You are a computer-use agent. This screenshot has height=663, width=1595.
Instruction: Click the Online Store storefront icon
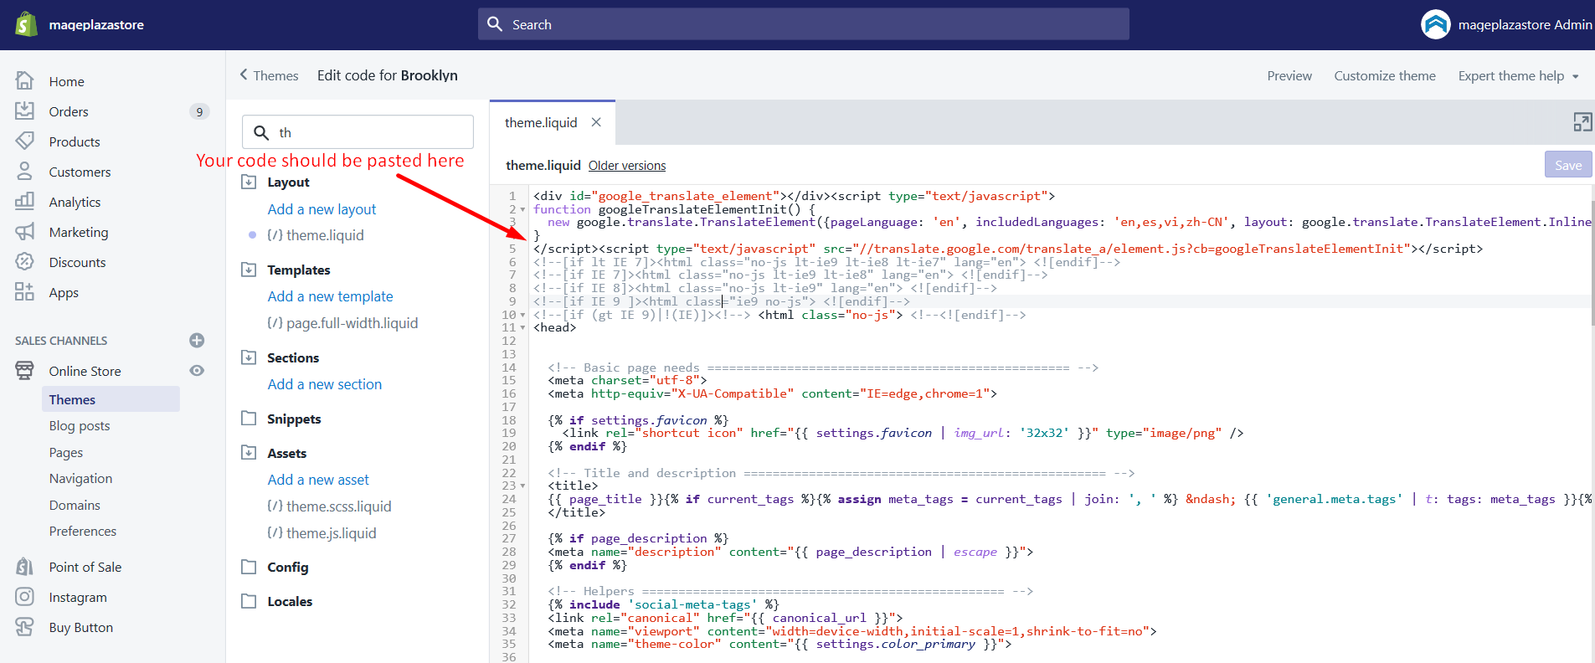coord(25,371)
